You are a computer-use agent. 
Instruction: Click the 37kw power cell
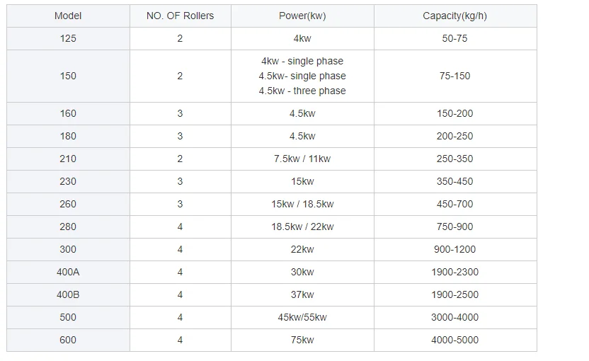coord(302,294)
